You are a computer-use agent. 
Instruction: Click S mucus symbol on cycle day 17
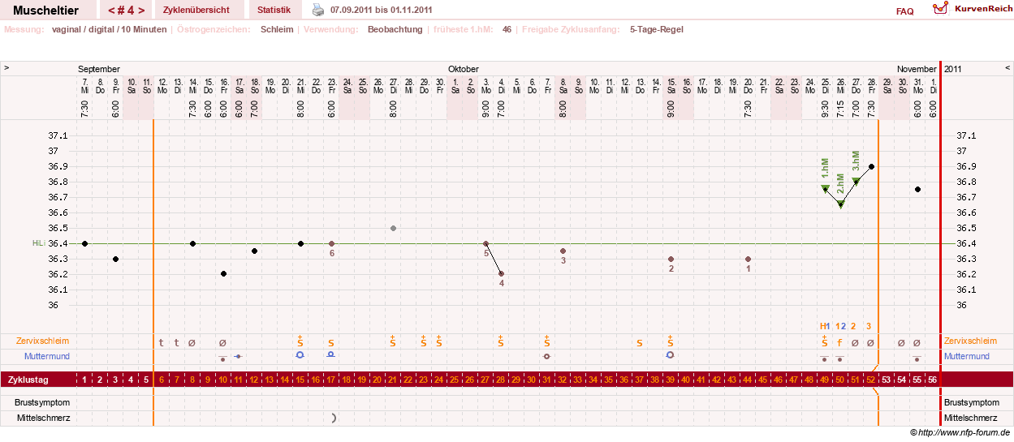pyautogui.click(x=331, y=343)
